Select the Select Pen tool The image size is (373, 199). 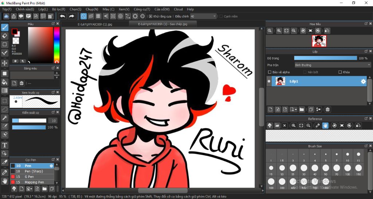[x=4, y=126]
